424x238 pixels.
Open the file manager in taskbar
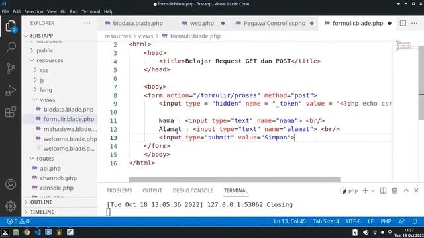tap(16, 232)
